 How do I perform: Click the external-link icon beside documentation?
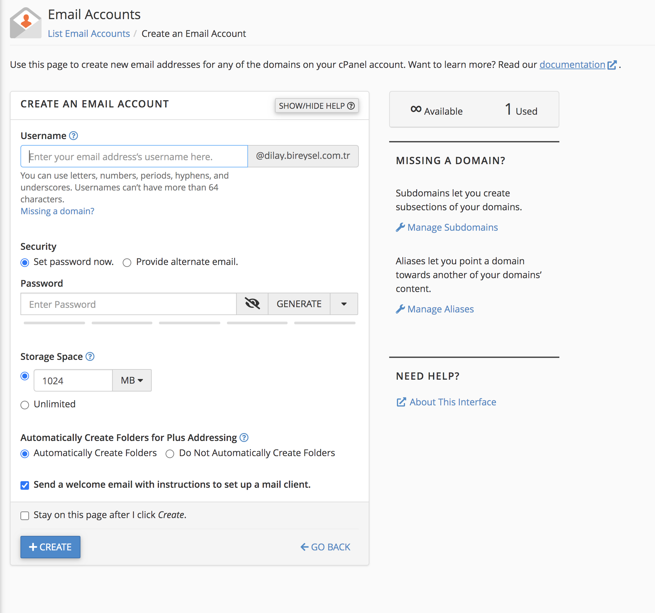tap(612, 65)
